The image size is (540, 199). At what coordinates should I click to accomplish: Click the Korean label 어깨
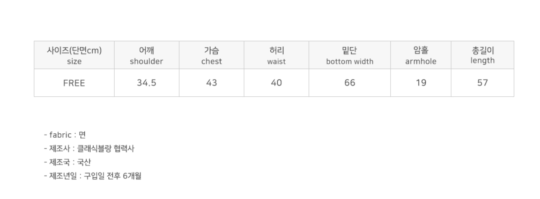pyautogui.click(x=146, y=51)
